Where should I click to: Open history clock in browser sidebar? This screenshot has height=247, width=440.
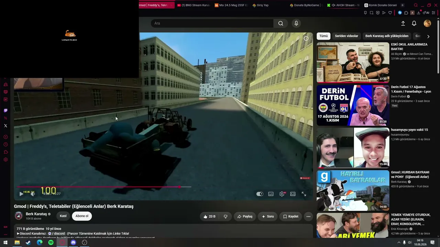(5, 144)
